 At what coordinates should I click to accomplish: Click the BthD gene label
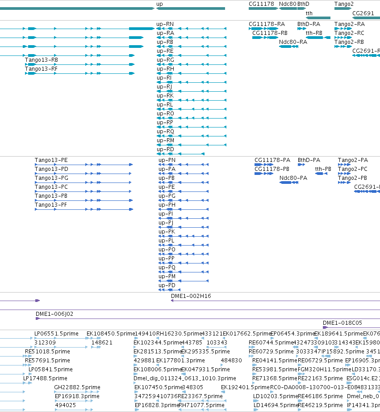pos(303,4)
